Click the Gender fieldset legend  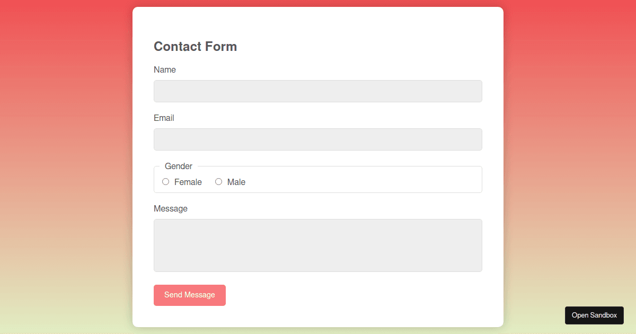pyautogui.click(x=178, y=166)
